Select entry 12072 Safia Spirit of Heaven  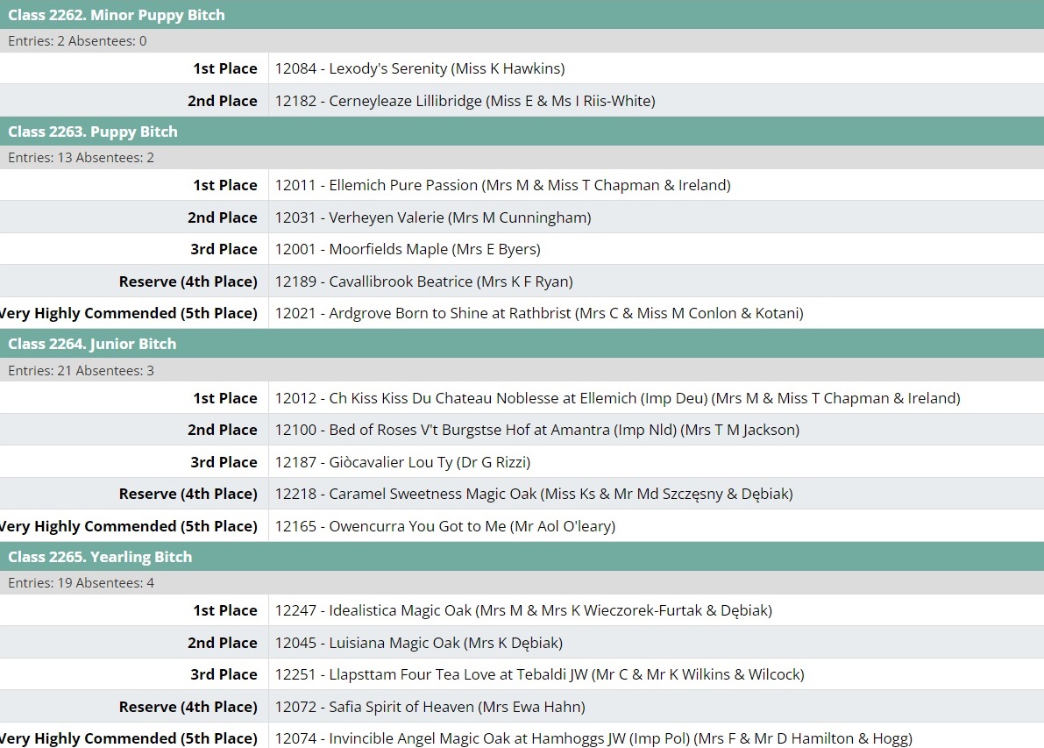[430, 707]
